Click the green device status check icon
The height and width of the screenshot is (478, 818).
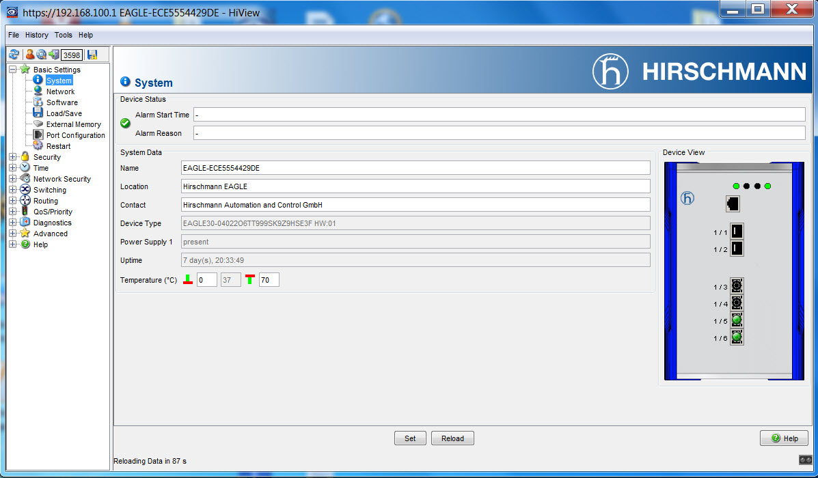pyautogui.click(x=124, y=123)
